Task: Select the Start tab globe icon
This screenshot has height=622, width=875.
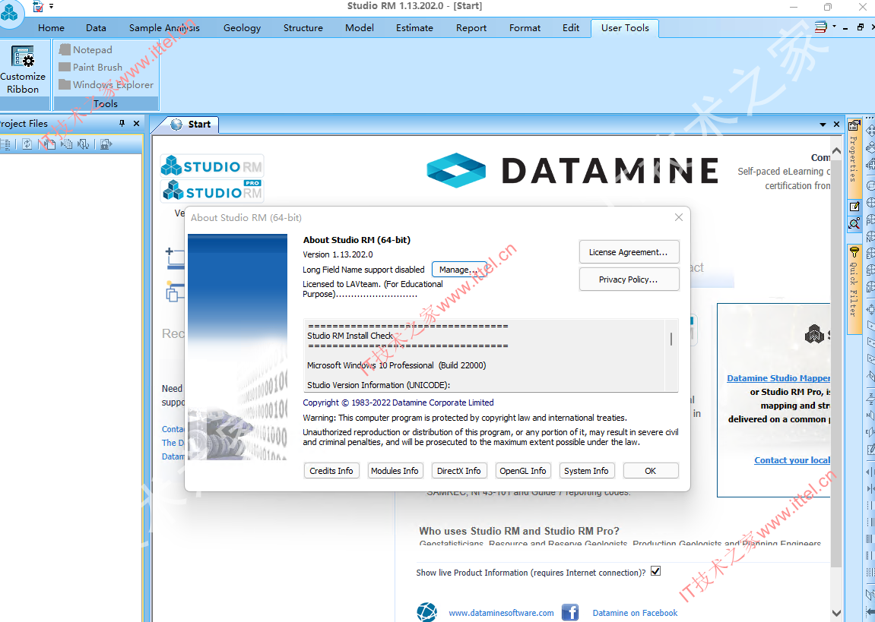Action: coord(176,125)
